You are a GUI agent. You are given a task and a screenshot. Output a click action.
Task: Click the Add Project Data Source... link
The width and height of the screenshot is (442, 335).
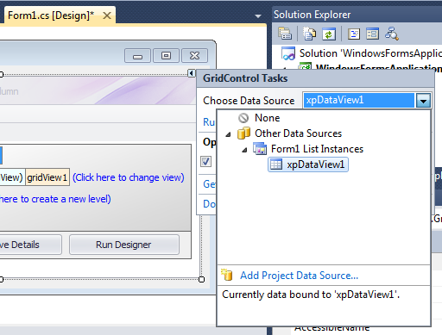click(299, 276)
